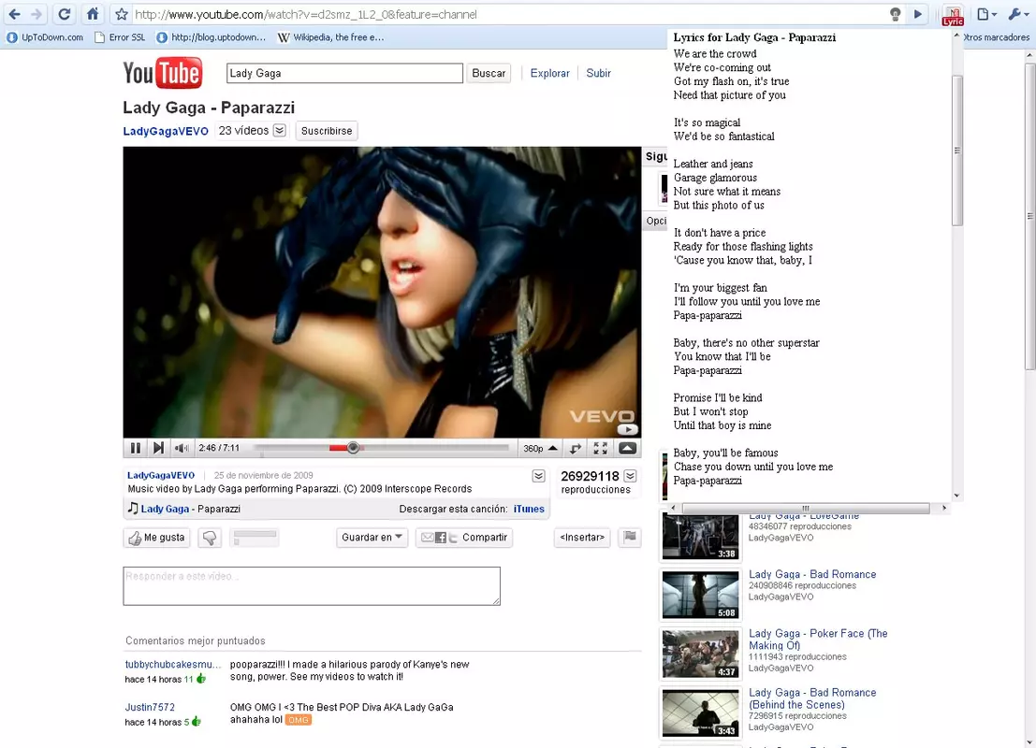Open the Explorar menu link

[x=549, y=73]
